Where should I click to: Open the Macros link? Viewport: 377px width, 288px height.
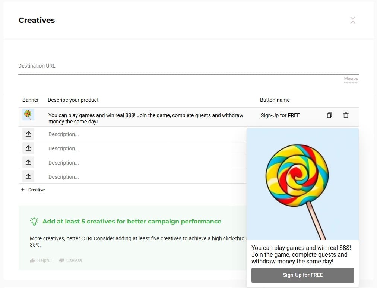(x=351, y=78)
